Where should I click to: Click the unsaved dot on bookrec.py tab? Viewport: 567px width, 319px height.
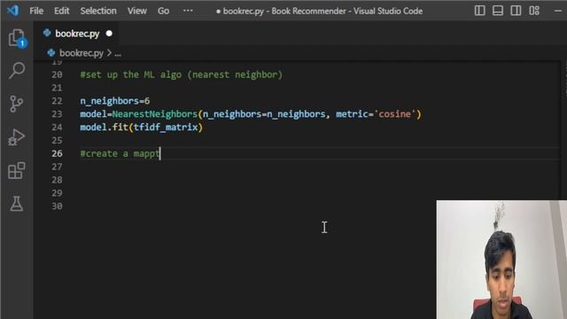click(x=109, y=34)
